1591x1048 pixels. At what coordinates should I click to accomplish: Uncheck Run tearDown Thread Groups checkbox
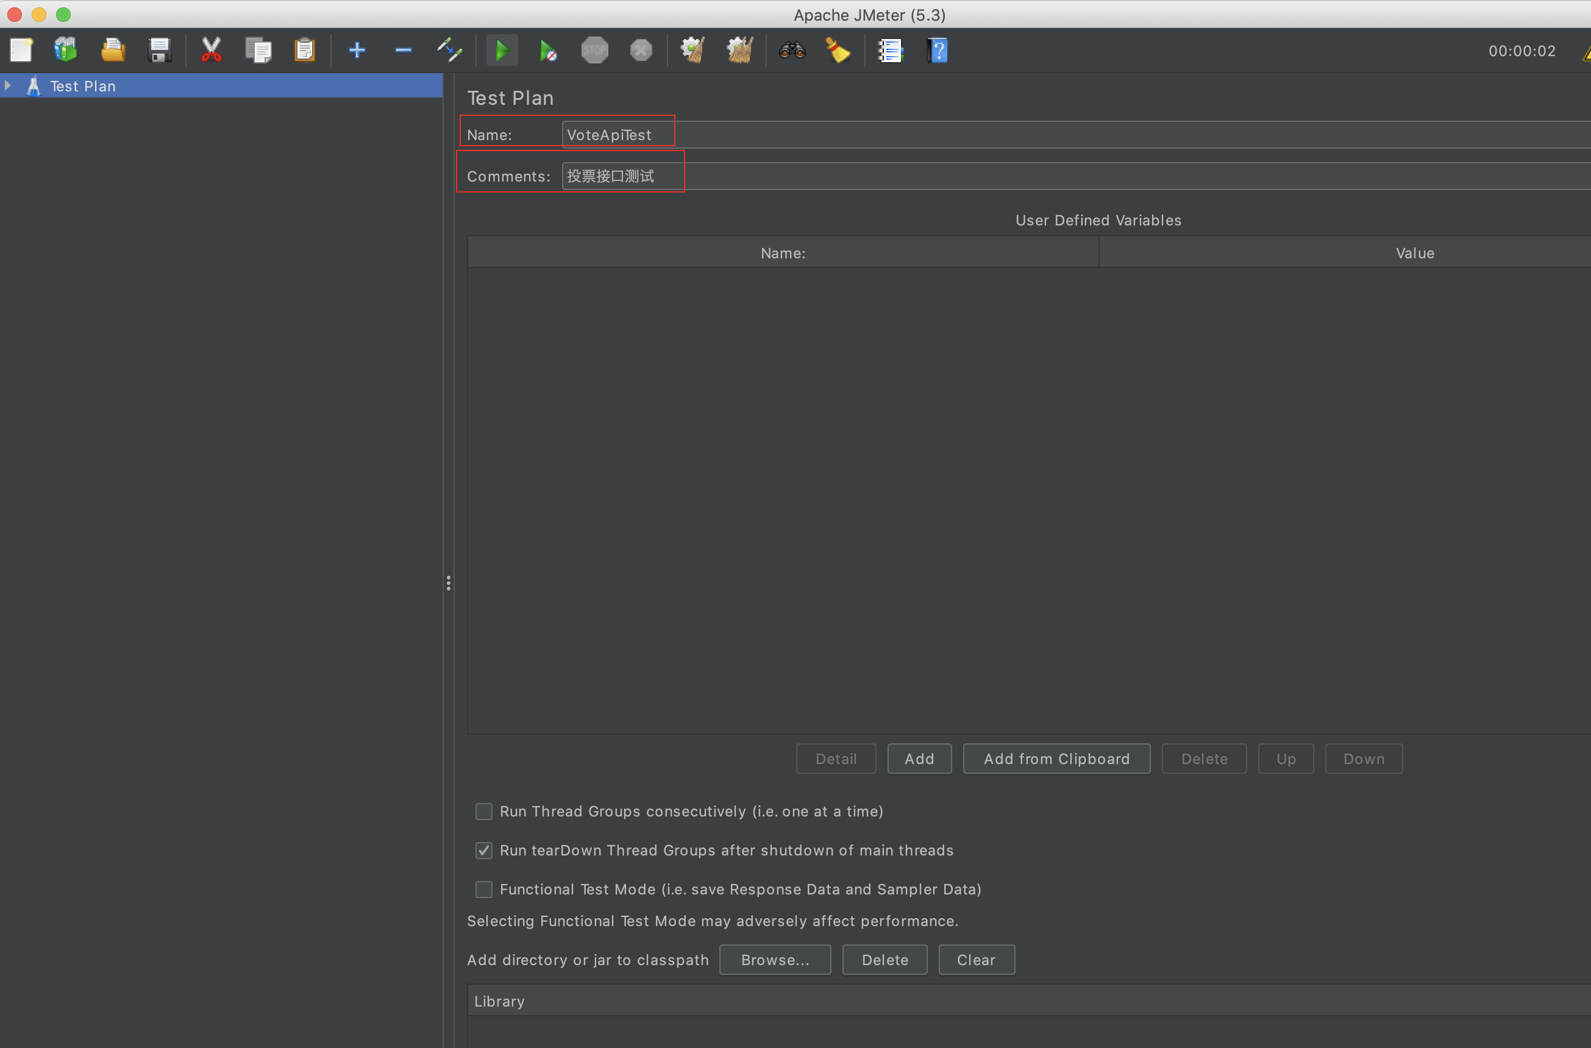(x=483, y=850)
